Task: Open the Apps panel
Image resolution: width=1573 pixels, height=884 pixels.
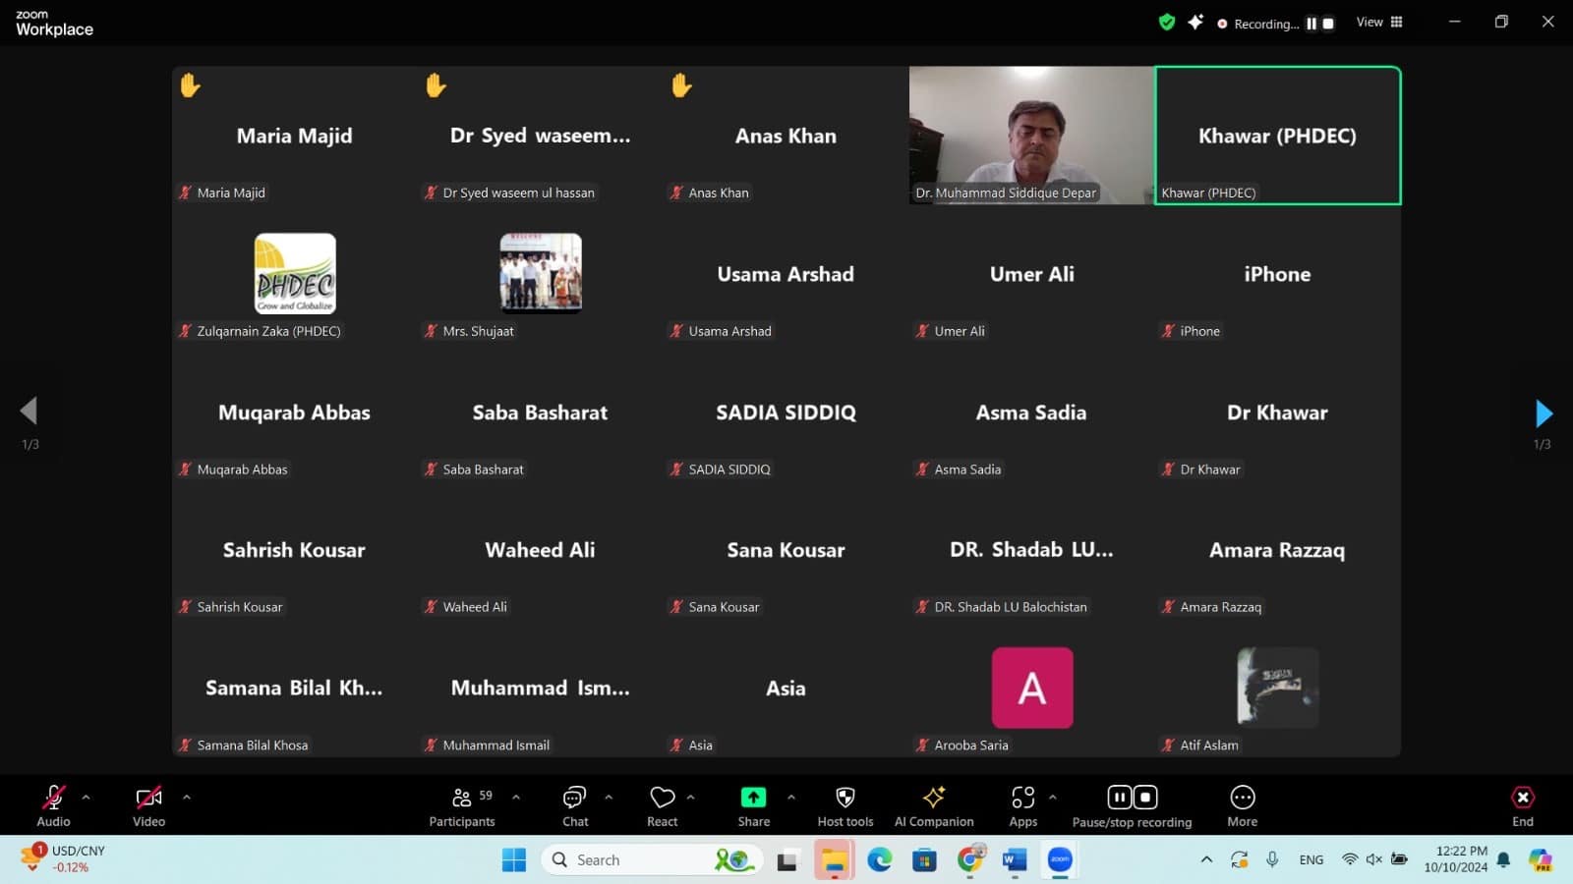Action: [x=1022, y=805]
